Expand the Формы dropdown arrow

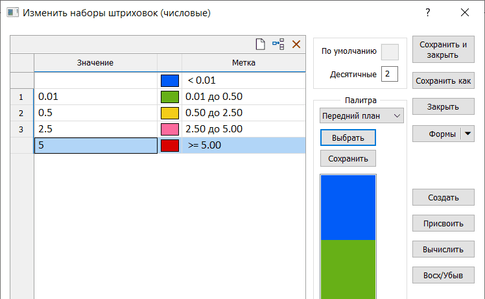(467, 134)
